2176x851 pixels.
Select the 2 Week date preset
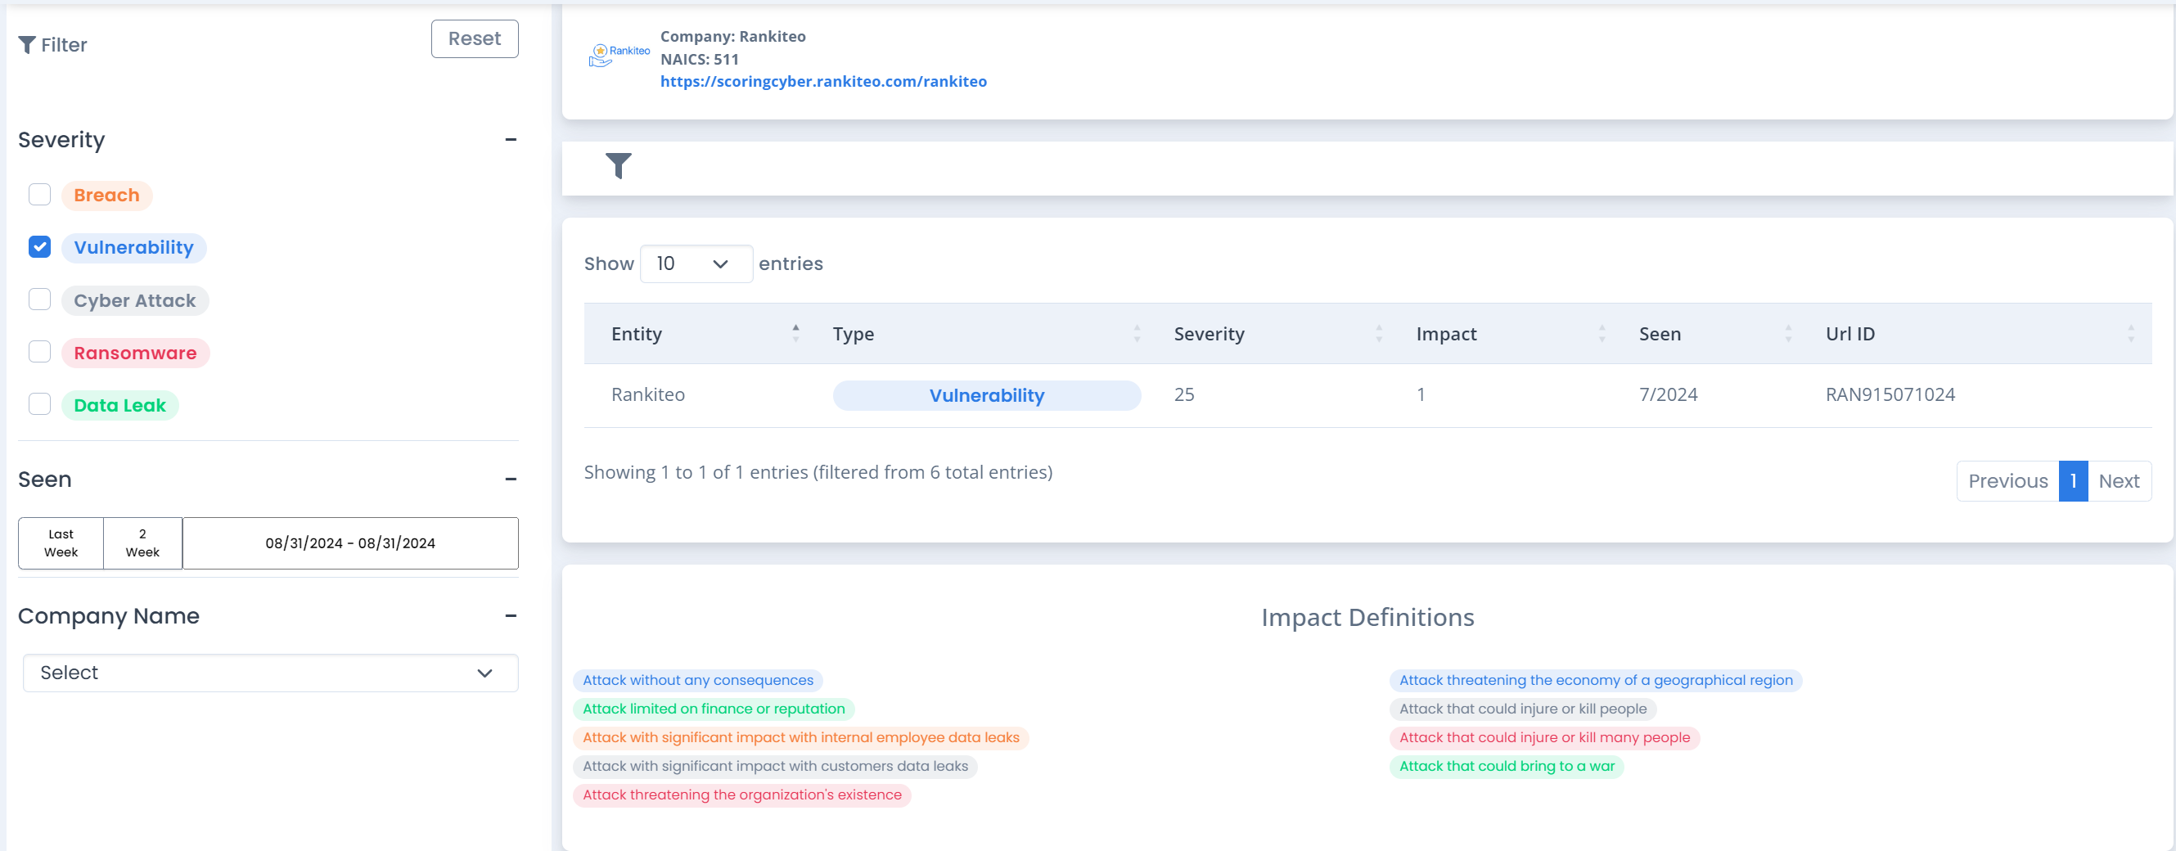(142, 543)
